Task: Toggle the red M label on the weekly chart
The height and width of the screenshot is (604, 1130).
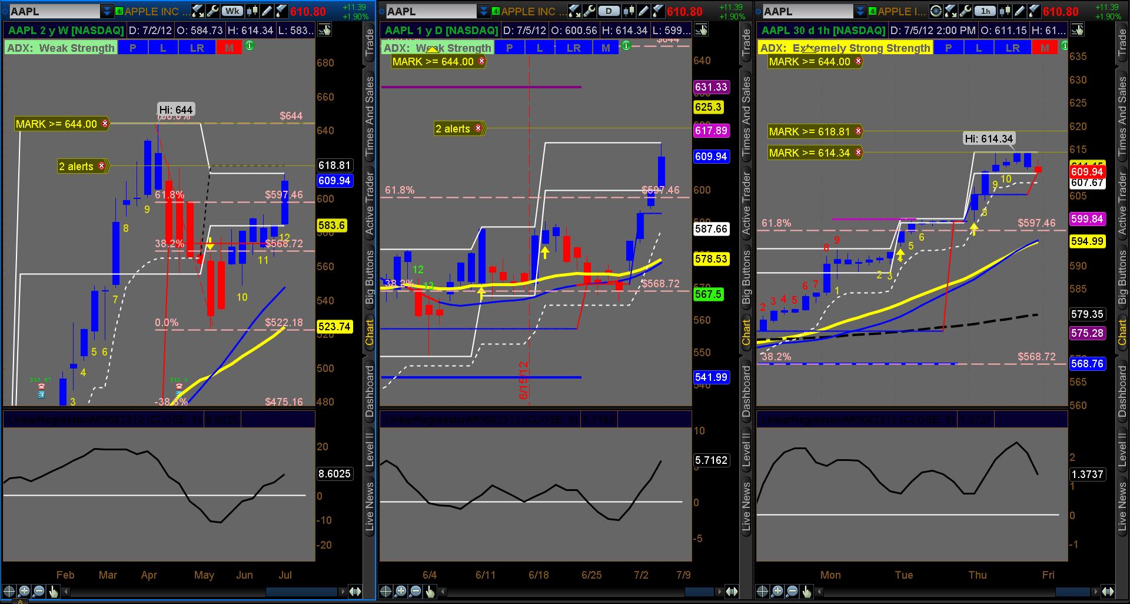Action: [229, 48]
